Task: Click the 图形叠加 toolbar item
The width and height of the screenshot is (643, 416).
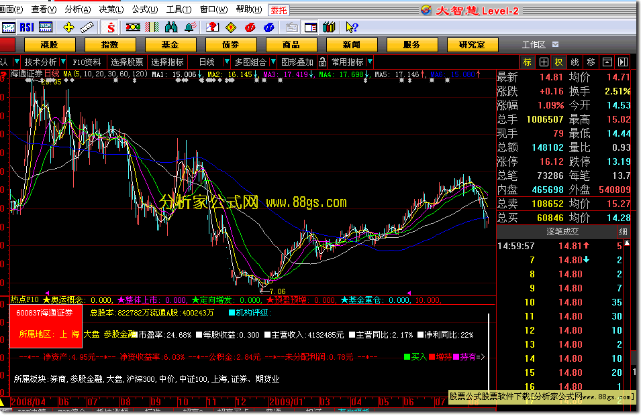Action: 297,62
